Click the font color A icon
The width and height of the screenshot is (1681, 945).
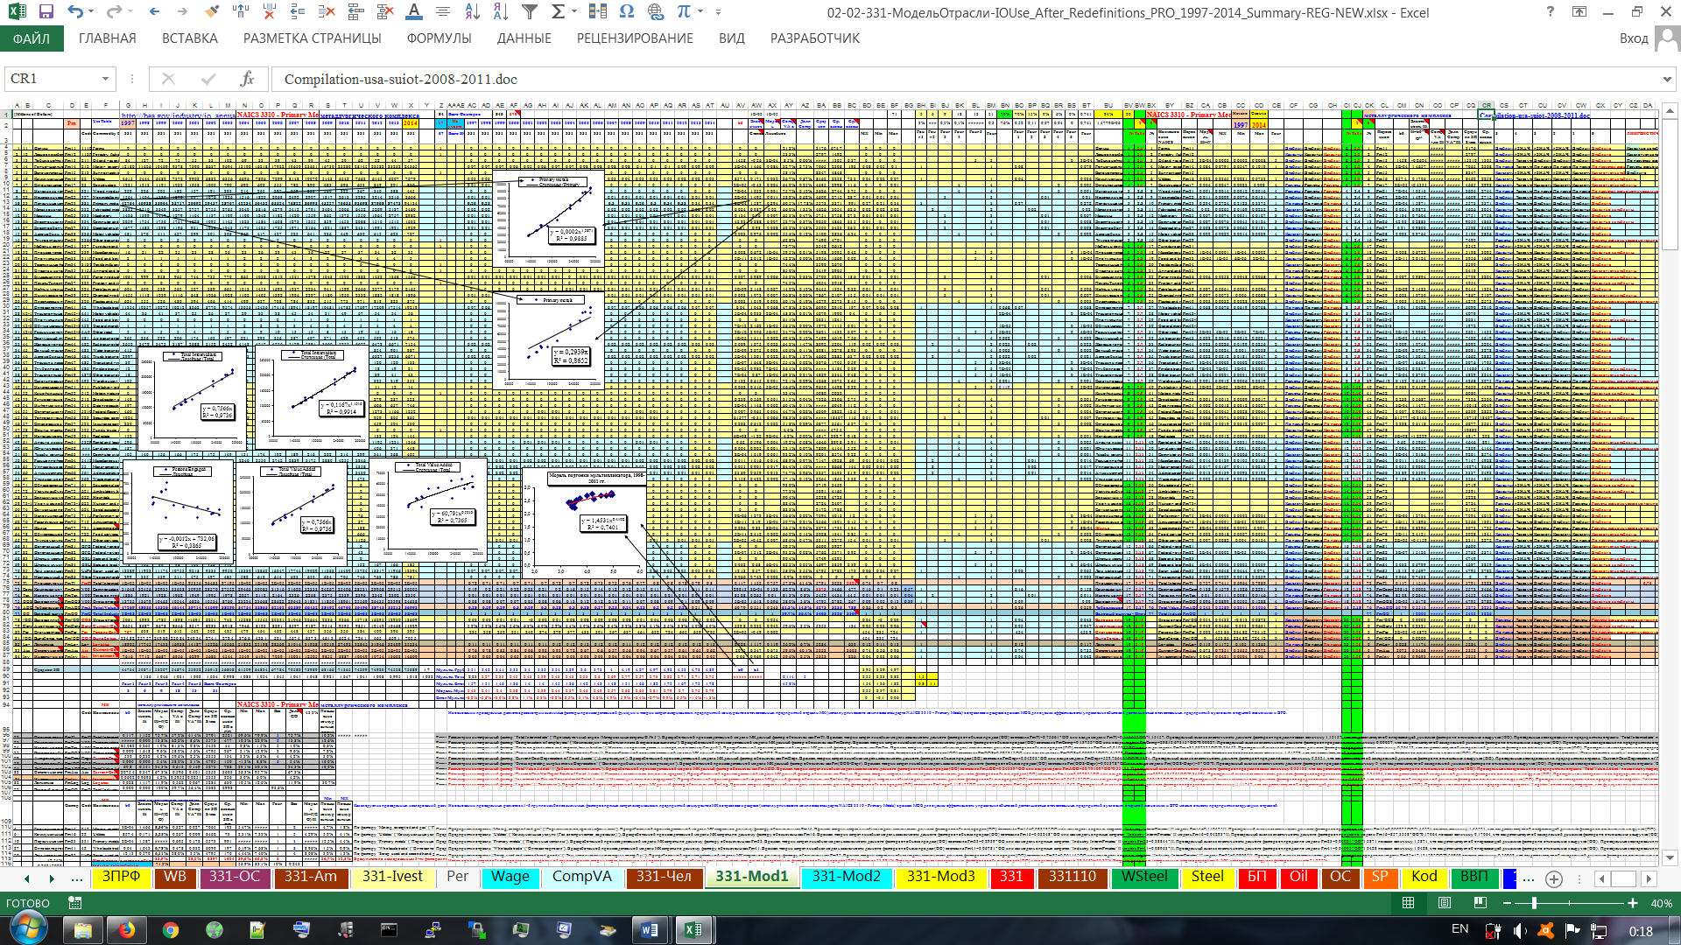pyautogui.click(x=414, y=12)
